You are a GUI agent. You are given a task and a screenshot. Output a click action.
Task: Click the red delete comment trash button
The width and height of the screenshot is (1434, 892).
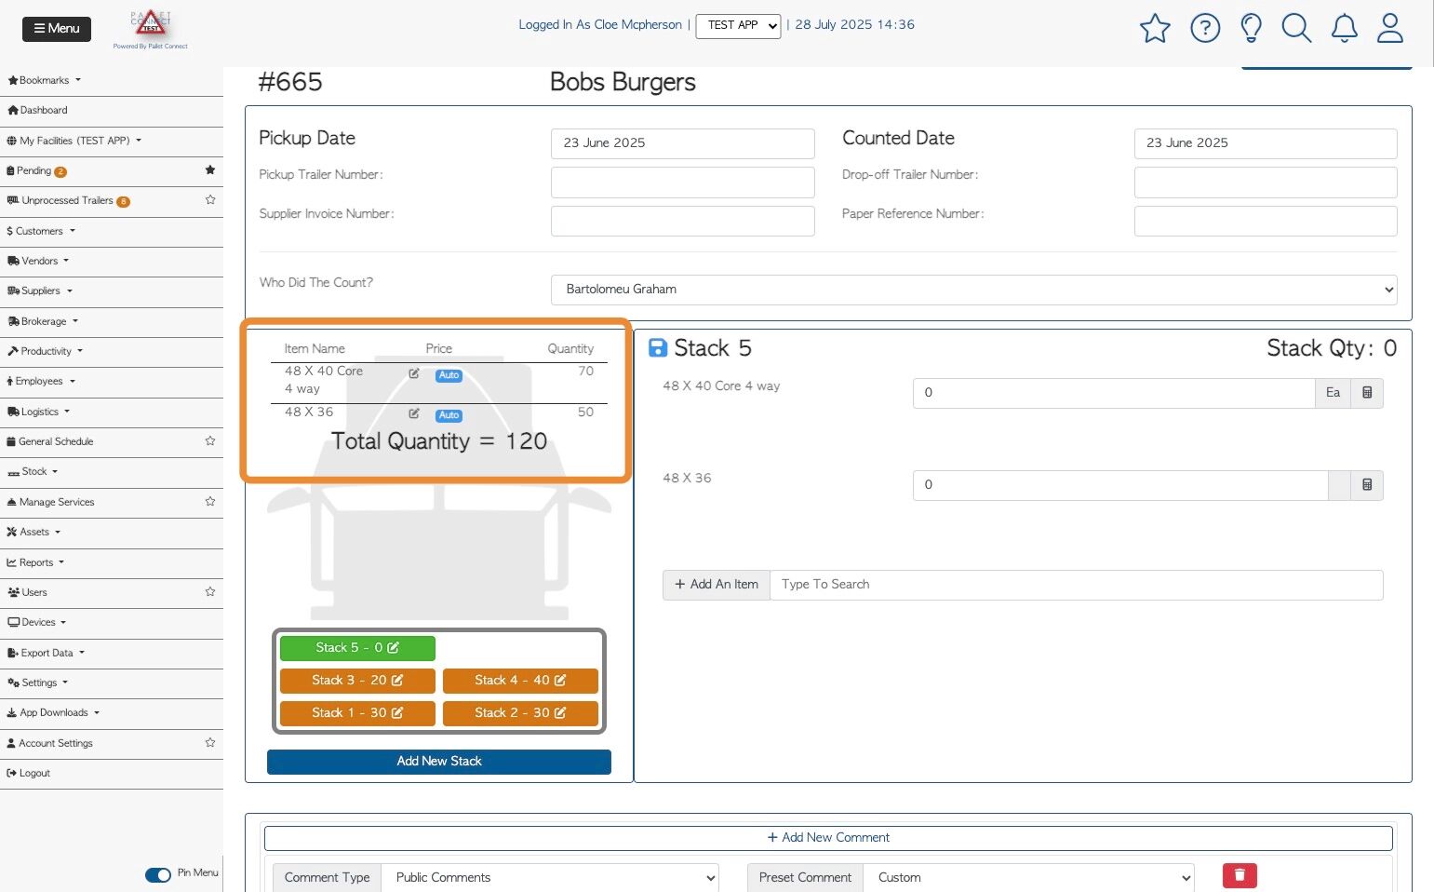tap(1240, 876)
